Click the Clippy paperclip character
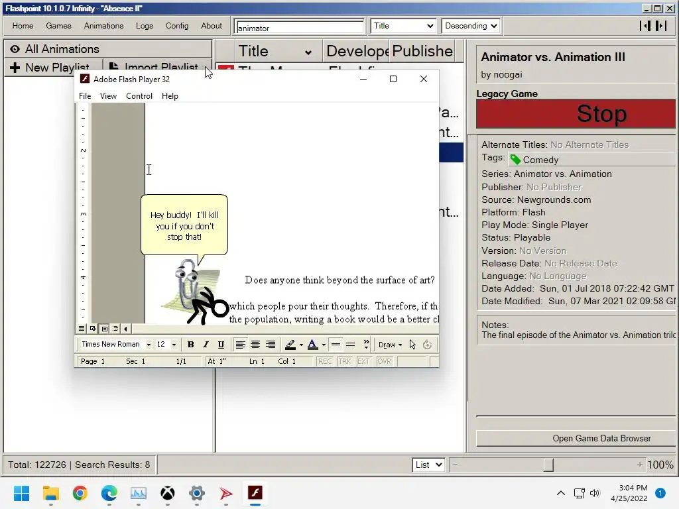The height and width of the screenshot is (509, 679). 186,284
